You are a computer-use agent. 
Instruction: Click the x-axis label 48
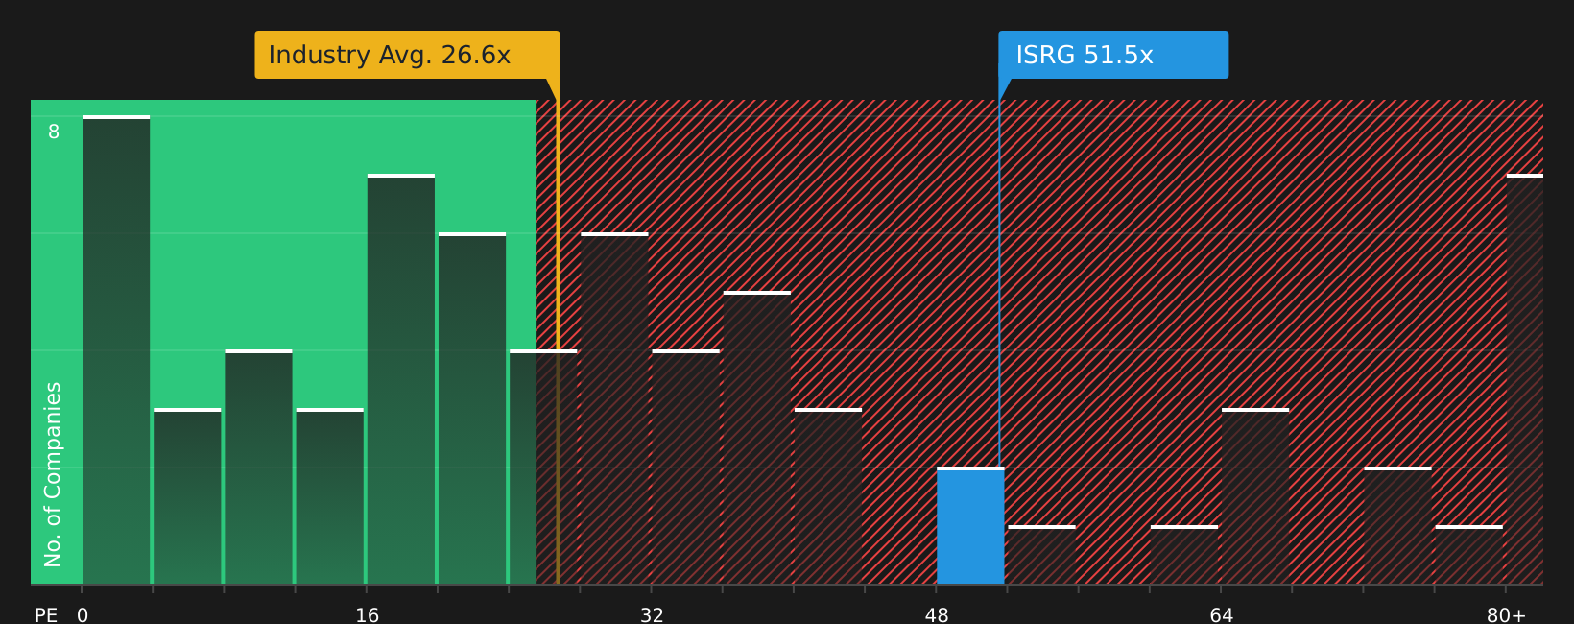tap(937, 615)
